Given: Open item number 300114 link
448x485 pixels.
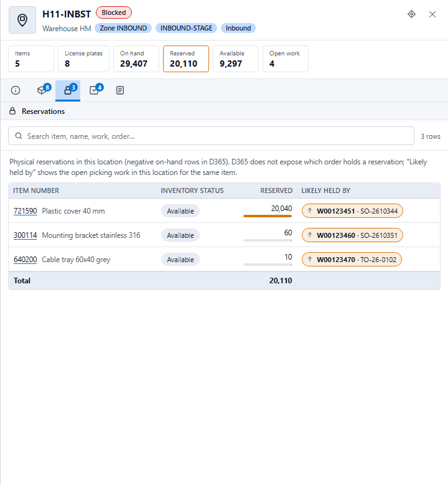Looking at the screenshot, I should (x=25, y=235).
